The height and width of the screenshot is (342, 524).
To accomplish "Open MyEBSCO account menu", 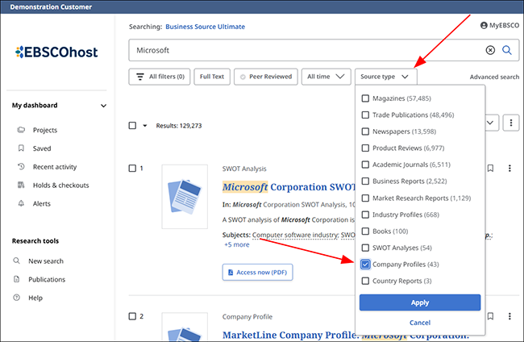I will pos(500,25).
